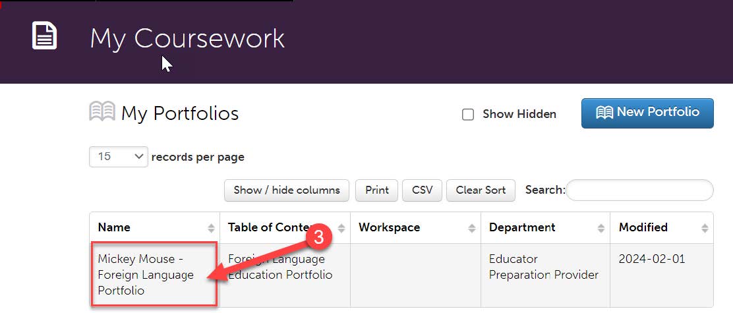Open the records per page dropdown
This screenshot has width=733, height=313.
click(119, 157)
